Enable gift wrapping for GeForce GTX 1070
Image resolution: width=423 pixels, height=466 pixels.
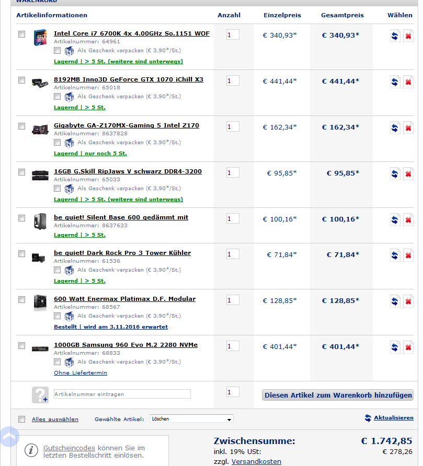tap(57, 97)
